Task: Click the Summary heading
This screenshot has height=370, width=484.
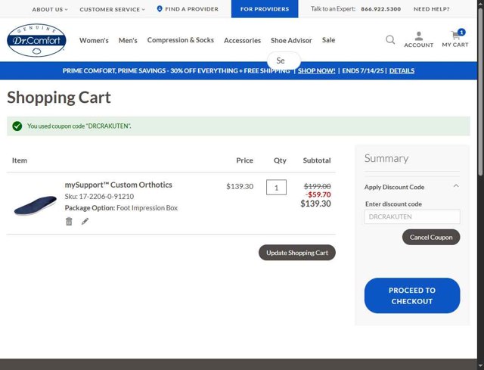Action: (x=386, y=158)
